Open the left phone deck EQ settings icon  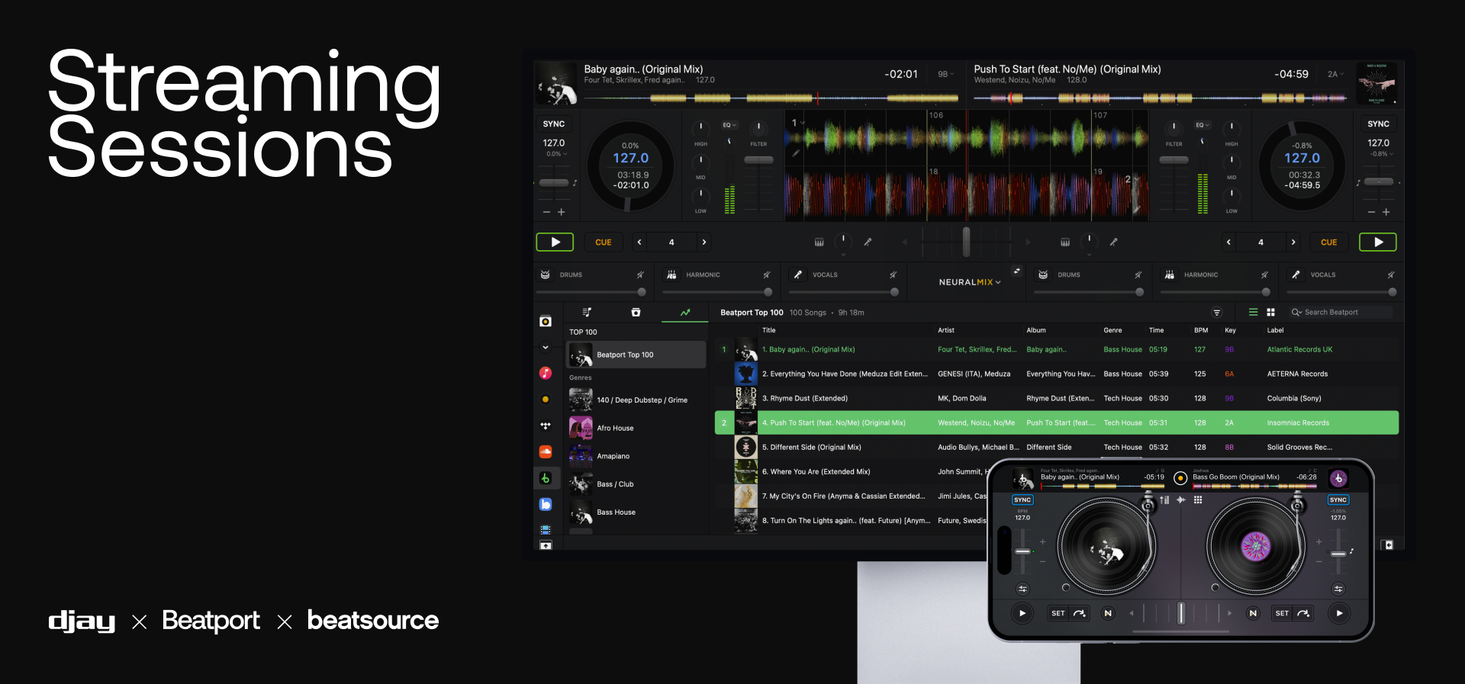(x=1022, y=589)
